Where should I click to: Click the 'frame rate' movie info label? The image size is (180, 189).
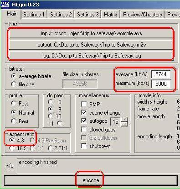[148, 109]
